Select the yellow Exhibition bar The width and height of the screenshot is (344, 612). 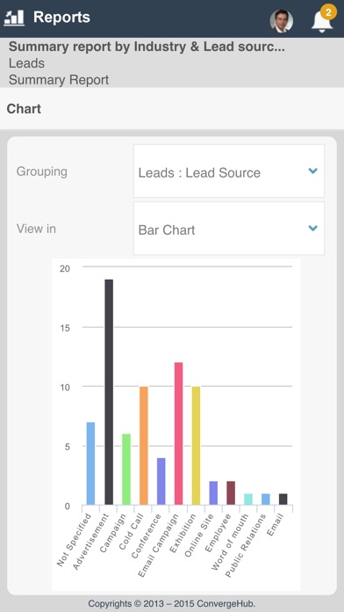pyautogui.click(x=196, y=445)
